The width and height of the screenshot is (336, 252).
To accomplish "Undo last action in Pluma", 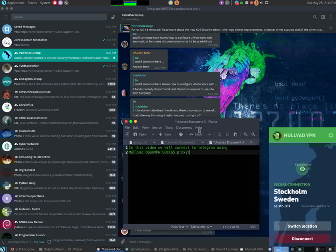I will click(196, 134).
